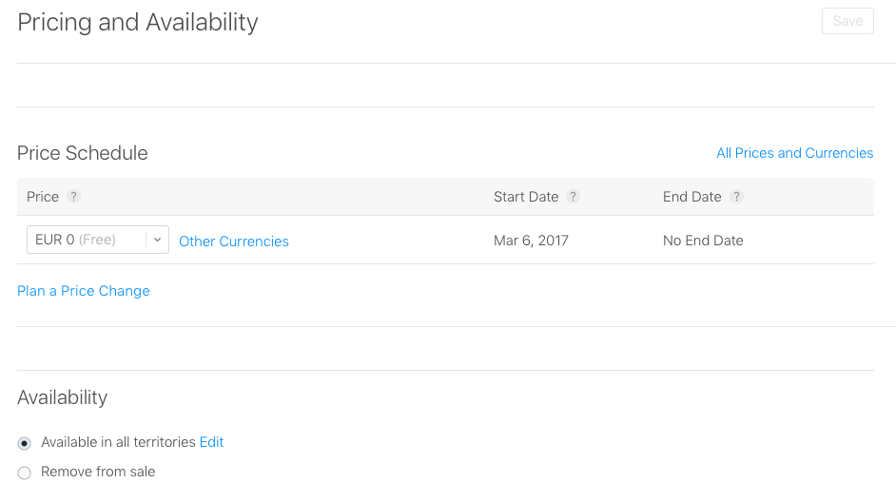Open the EUR 0 (Free) price dropdown
Screen dimensions: 896x502
[x=98, y=240]
